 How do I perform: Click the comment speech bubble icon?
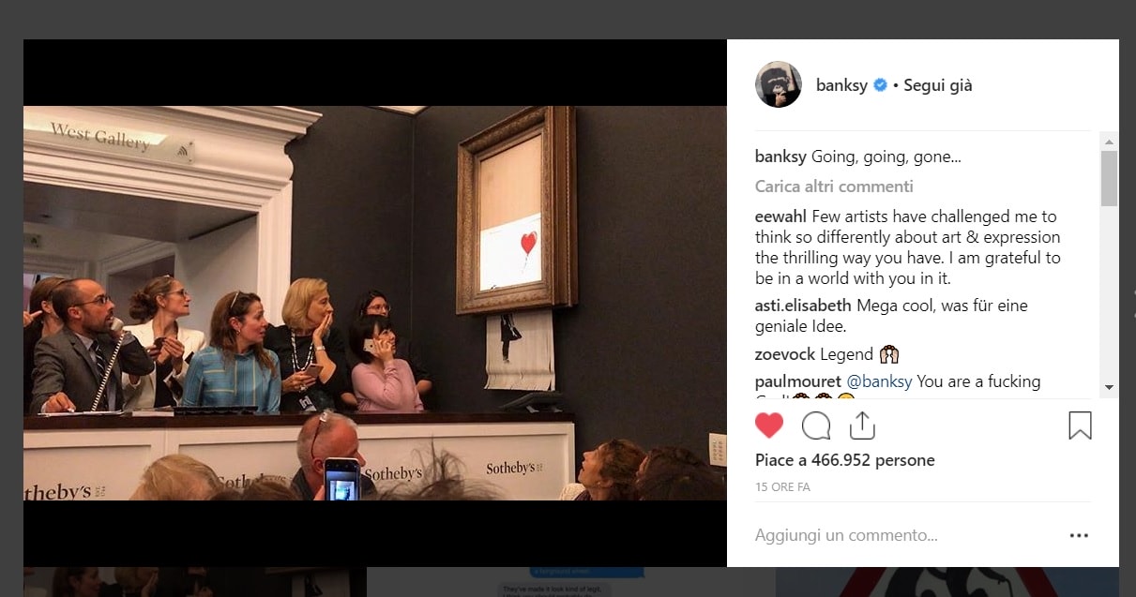[816, 426]
